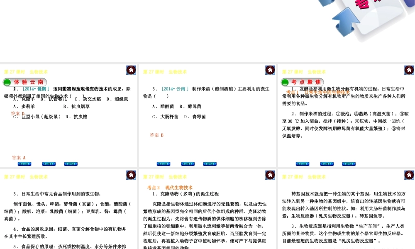Click the line 3．日常生活中常见食品制作用到的微生物
The height and width of the screenshot is (249, 415).
click(57, 194)
